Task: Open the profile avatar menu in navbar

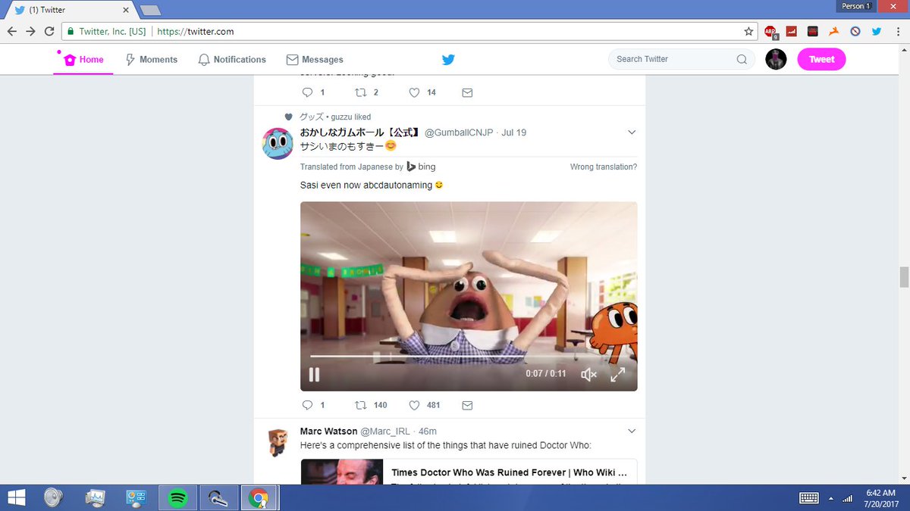Action: coord(776,59)
